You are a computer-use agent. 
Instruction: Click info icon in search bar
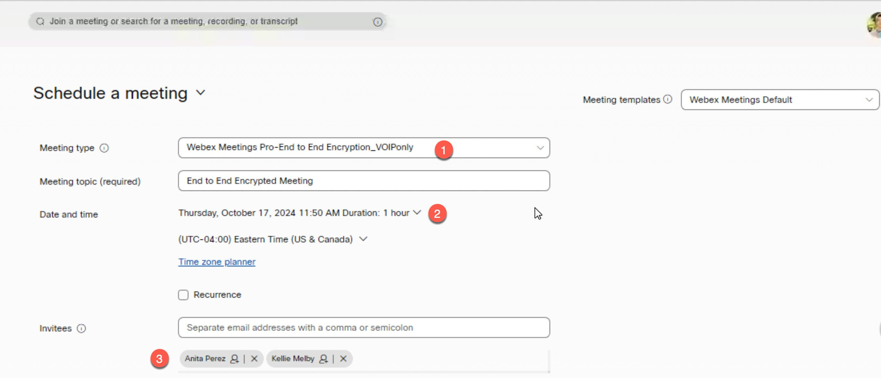pyautogui.click(x=377, y=22)
